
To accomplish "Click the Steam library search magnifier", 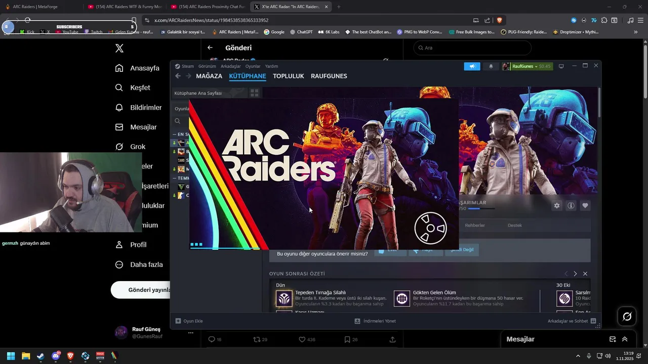I will (178, 121).
